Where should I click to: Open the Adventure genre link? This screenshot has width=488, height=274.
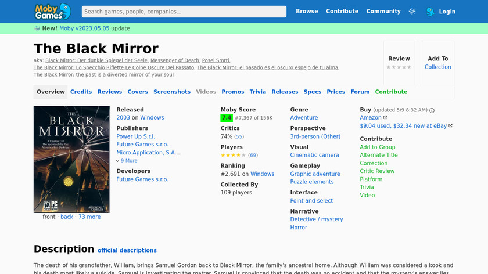(x=304, y=118)
